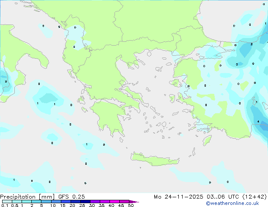
Task: Click the '(12+42)' forecast run text
Action: click(254, 197)
